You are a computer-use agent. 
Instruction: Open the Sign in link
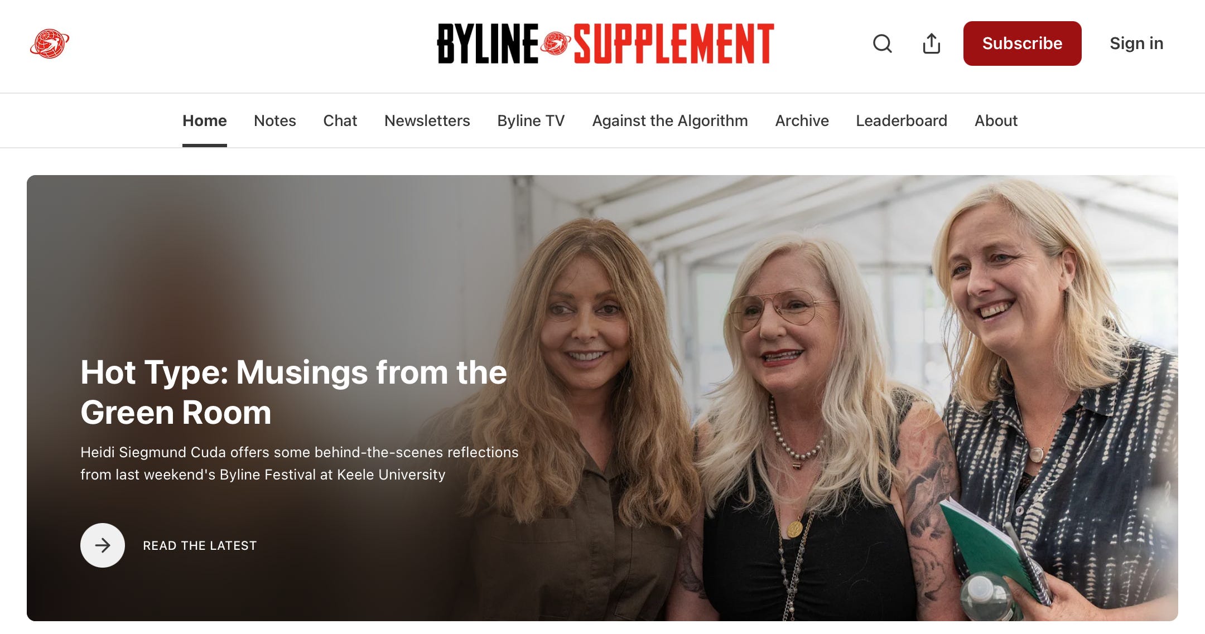pos(1136,43)
